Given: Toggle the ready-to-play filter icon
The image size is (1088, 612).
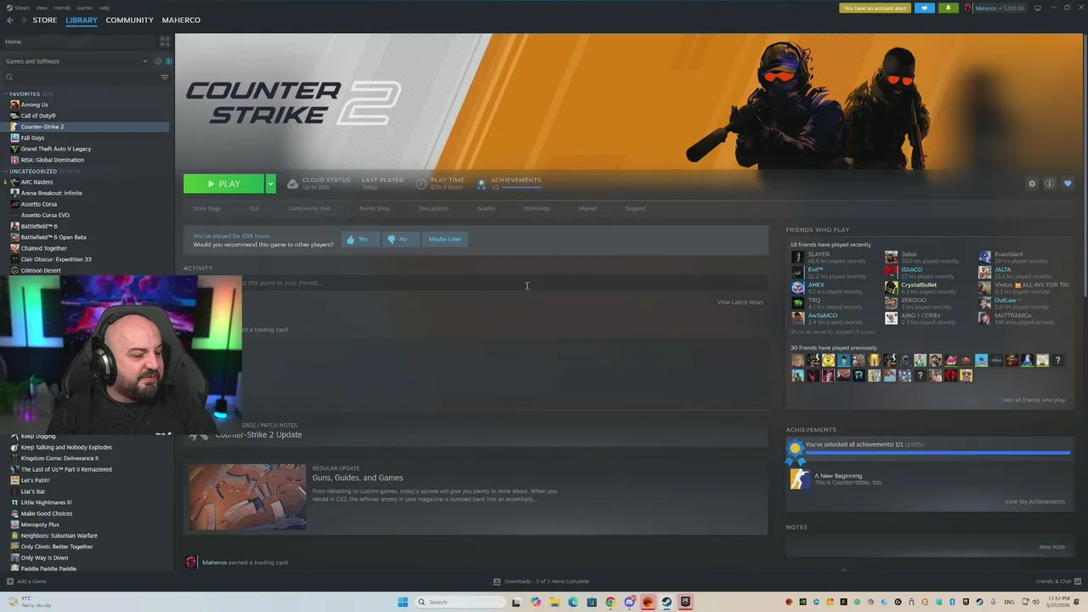Looking at the screenshot, I should [168, 61].
